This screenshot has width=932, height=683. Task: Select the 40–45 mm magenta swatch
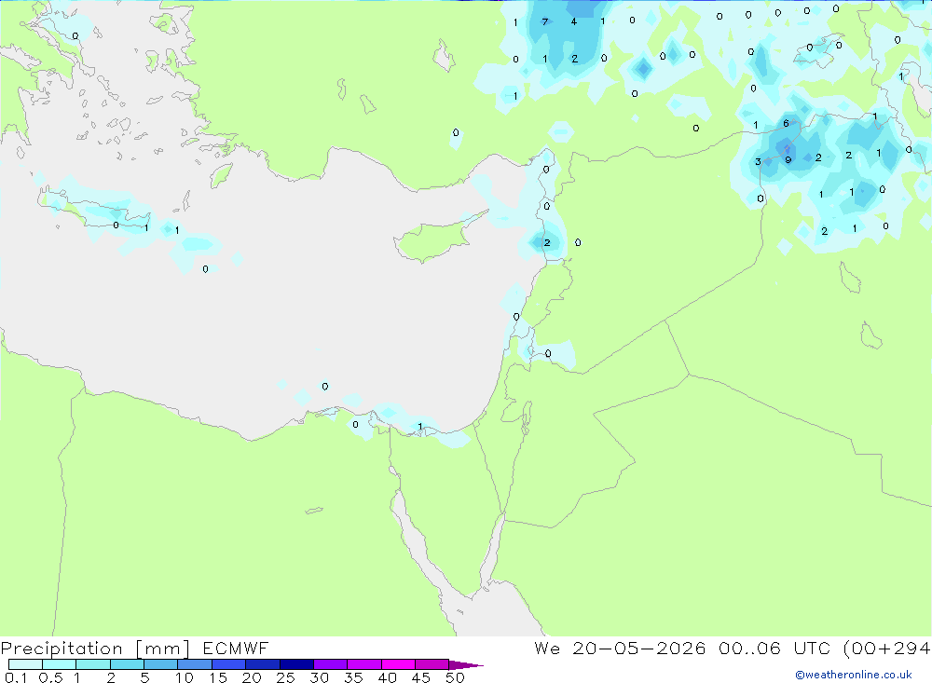tap(398, 664)
